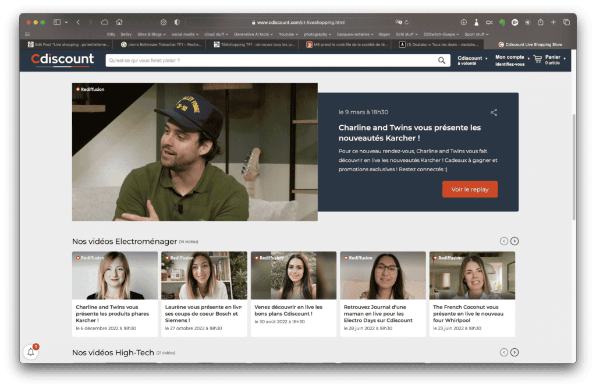This screenshot has width=596, height=389.
Task: Open a new tab with plus icon
Action: click(x=553, y=22)
